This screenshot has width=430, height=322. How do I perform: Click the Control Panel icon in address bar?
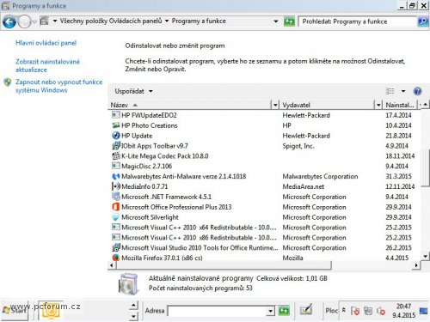(44, 21)
